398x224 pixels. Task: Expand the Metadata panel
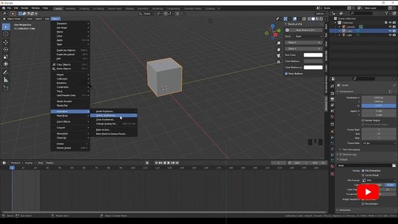point(344,210)
